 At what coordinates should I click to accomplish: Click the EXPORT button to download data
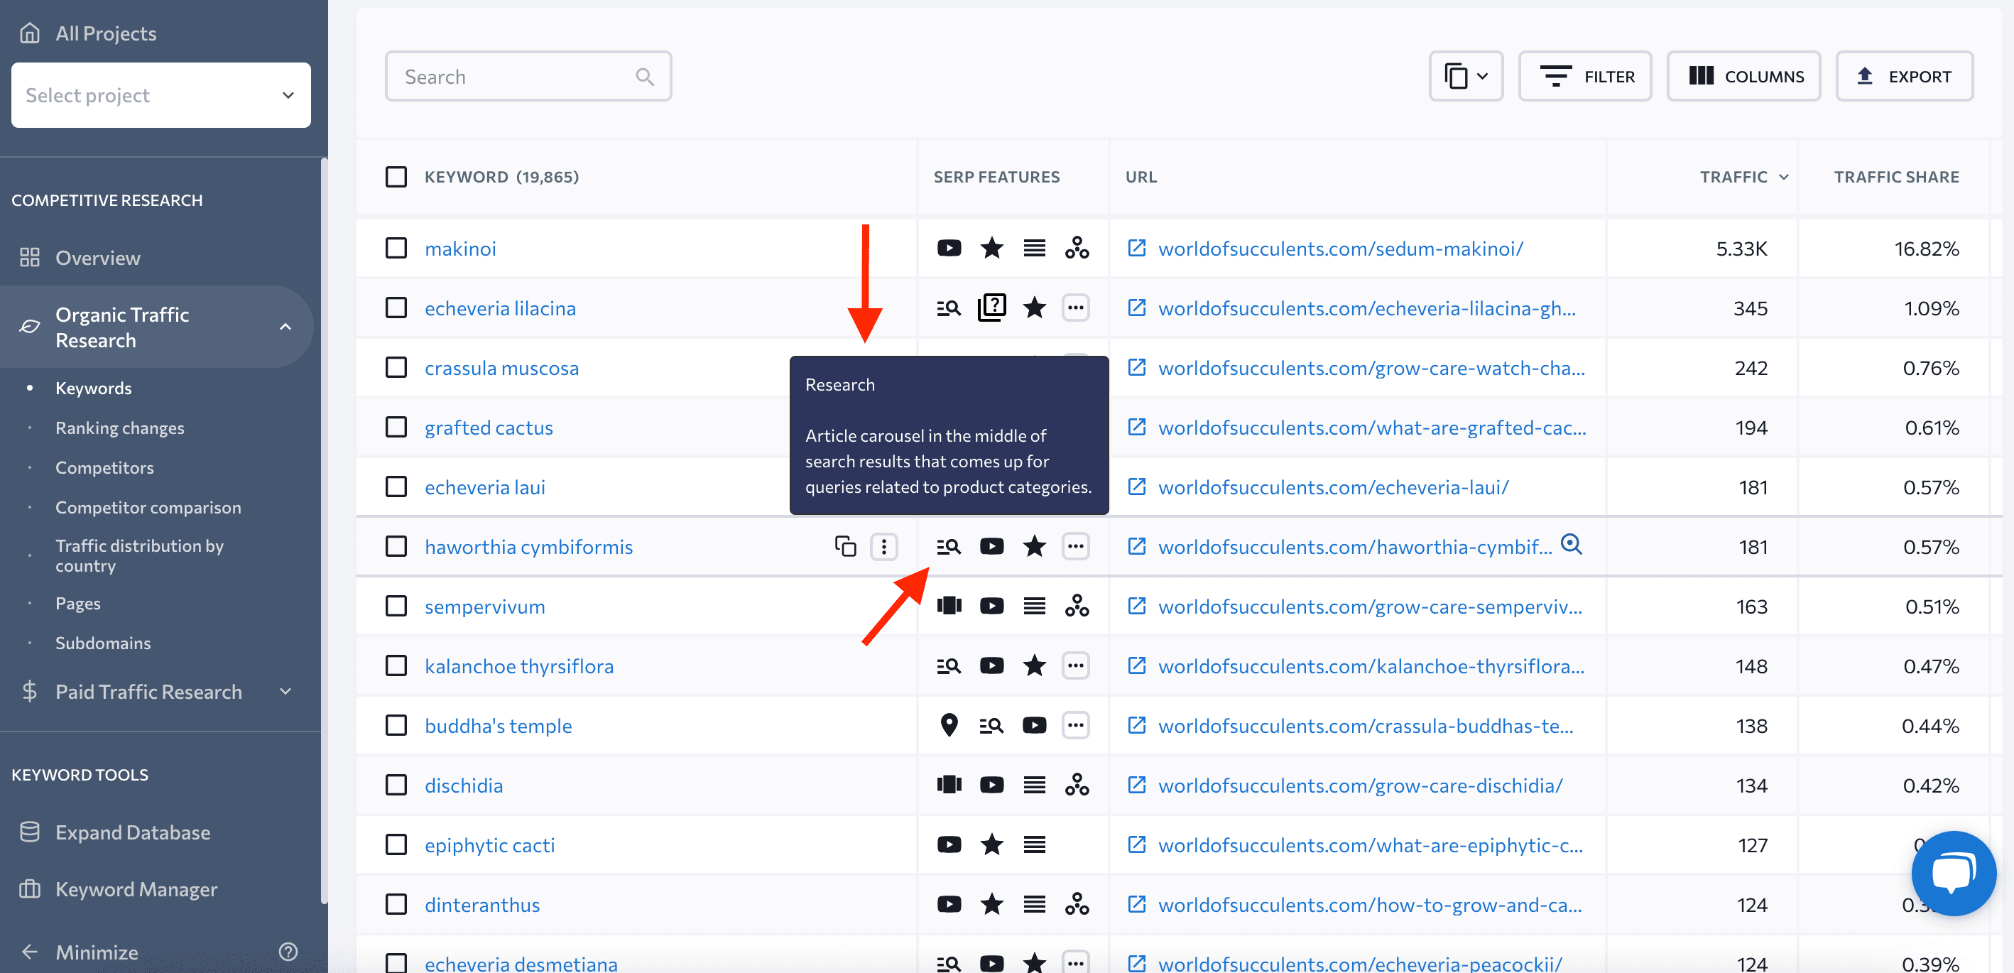1905,76
